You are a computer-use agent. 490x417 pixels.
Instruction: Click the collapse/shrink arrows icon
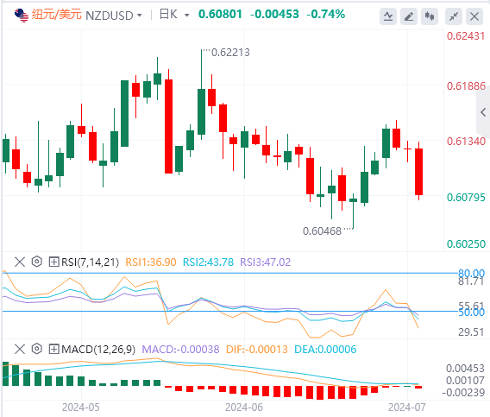click(x=454, y=16)
